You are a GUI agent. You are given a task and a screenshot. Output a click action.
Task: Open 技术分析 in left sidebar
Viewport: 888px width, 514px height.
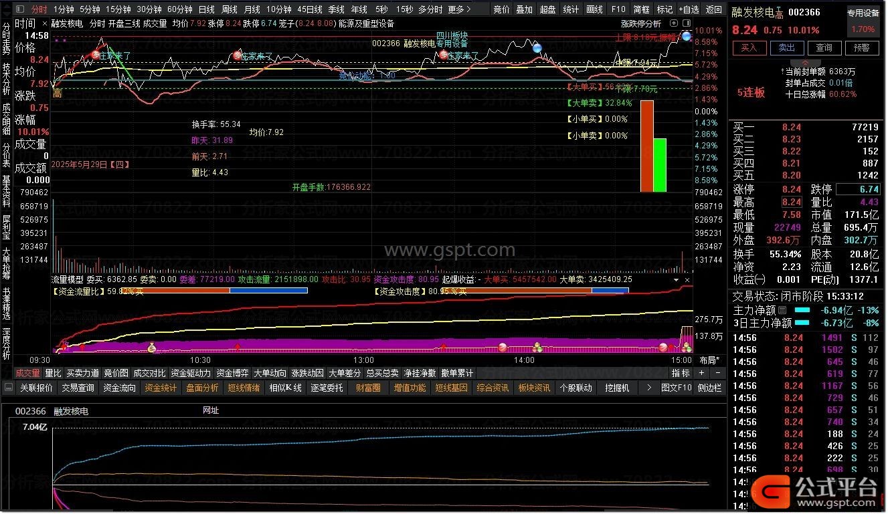(6, 80)
